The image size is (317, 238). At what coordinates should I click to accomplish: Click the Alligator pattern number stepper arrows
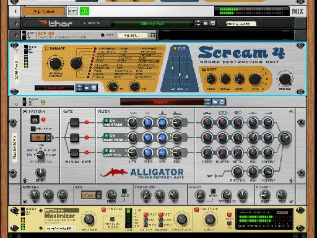click(x=48, y=138)
